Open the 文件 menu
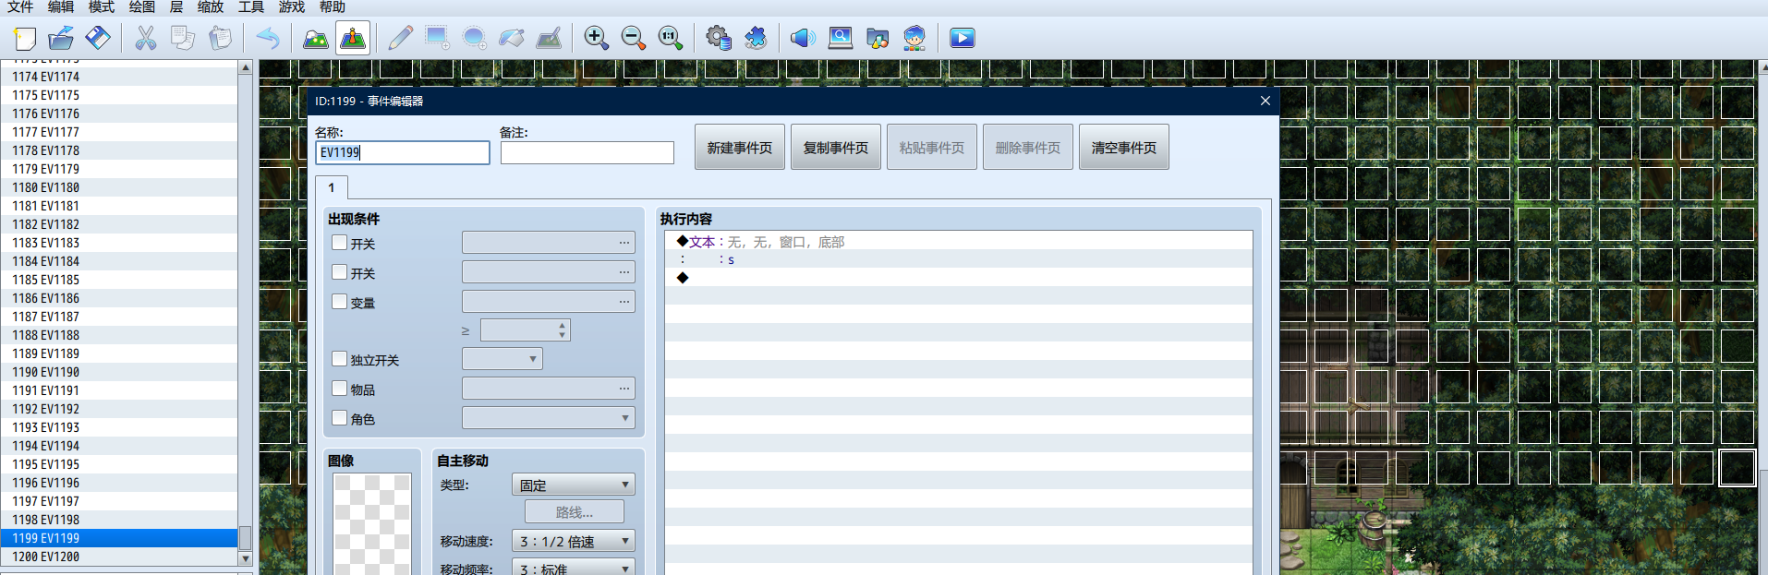The image size is (1768, 575). point(20,7)
